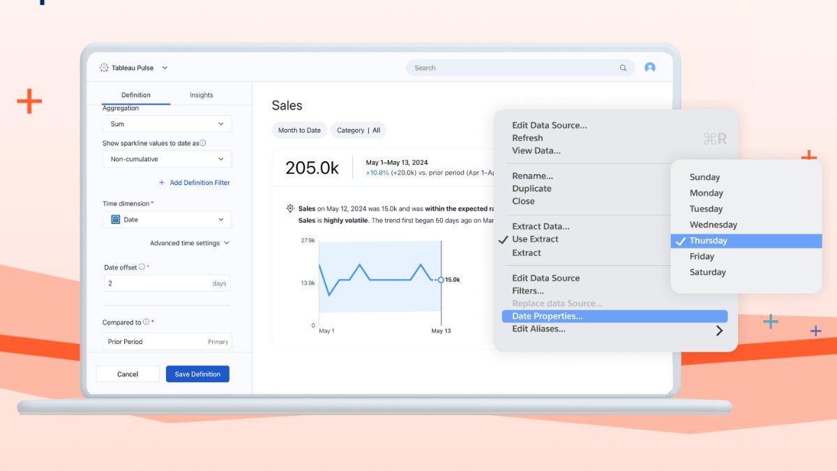Switch to the Insights tab

[x=202, y=95]
